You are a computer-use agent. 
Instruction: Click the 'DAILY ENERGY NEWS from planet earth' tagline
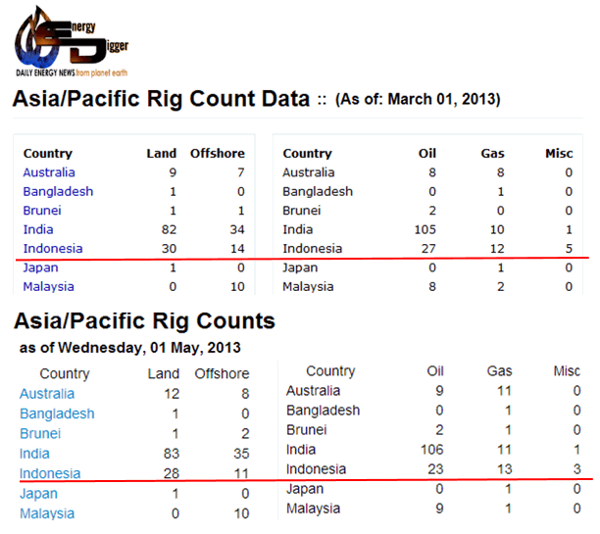point(72,73)
